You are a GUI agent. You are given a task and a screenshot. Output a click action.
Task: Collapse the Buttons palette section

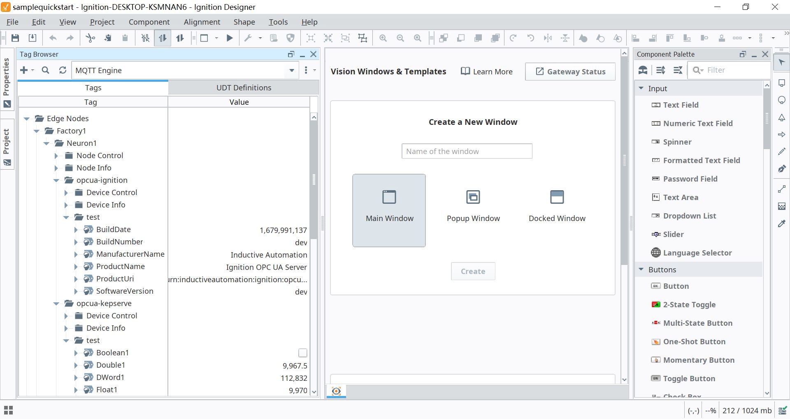click(x=641, y=269)
